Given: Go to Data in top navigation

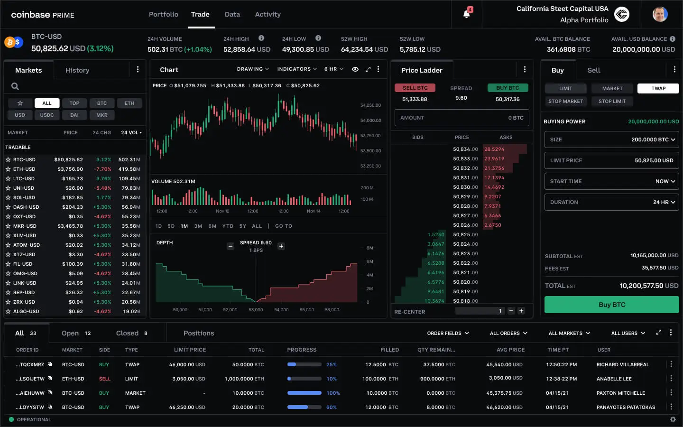Looking at the screenshot, I should pyautogui.click(x=232, y=14).
